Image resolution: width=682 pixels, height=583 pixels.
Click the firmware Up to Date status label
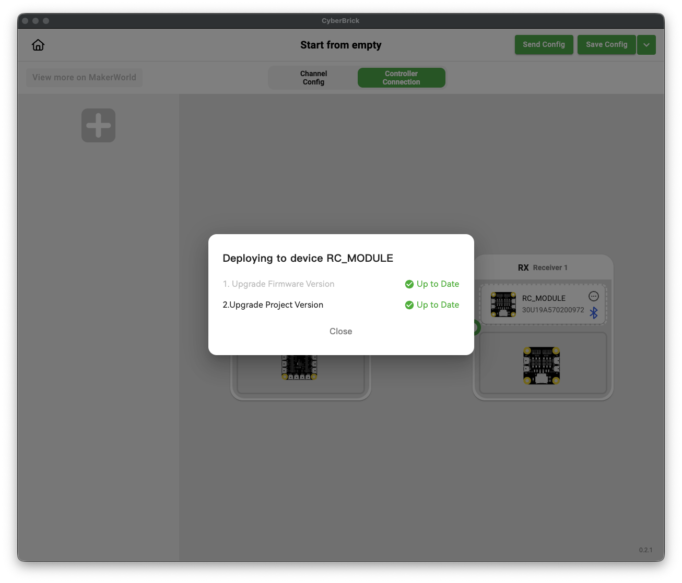[x=438, y=284]
